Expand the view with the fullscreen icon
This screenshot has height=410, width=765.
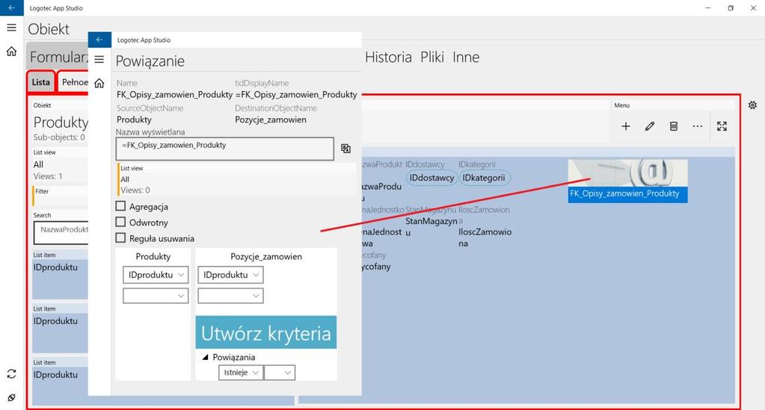coord(722,126)
